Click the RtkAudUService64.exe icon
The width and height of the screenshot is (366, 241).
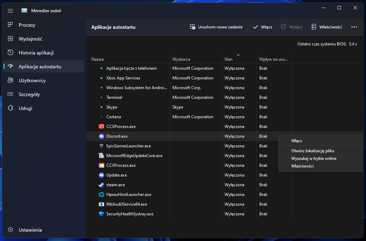tap(101, 204)
